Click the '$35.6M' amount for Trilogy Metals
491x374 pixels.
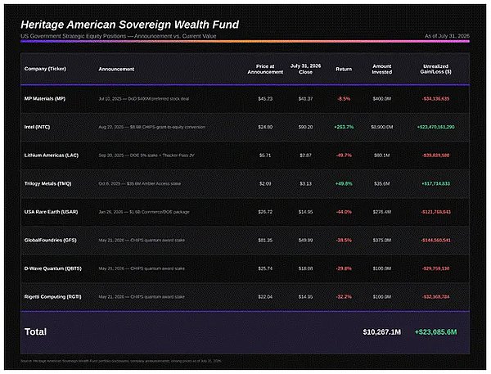coord(381,183)
